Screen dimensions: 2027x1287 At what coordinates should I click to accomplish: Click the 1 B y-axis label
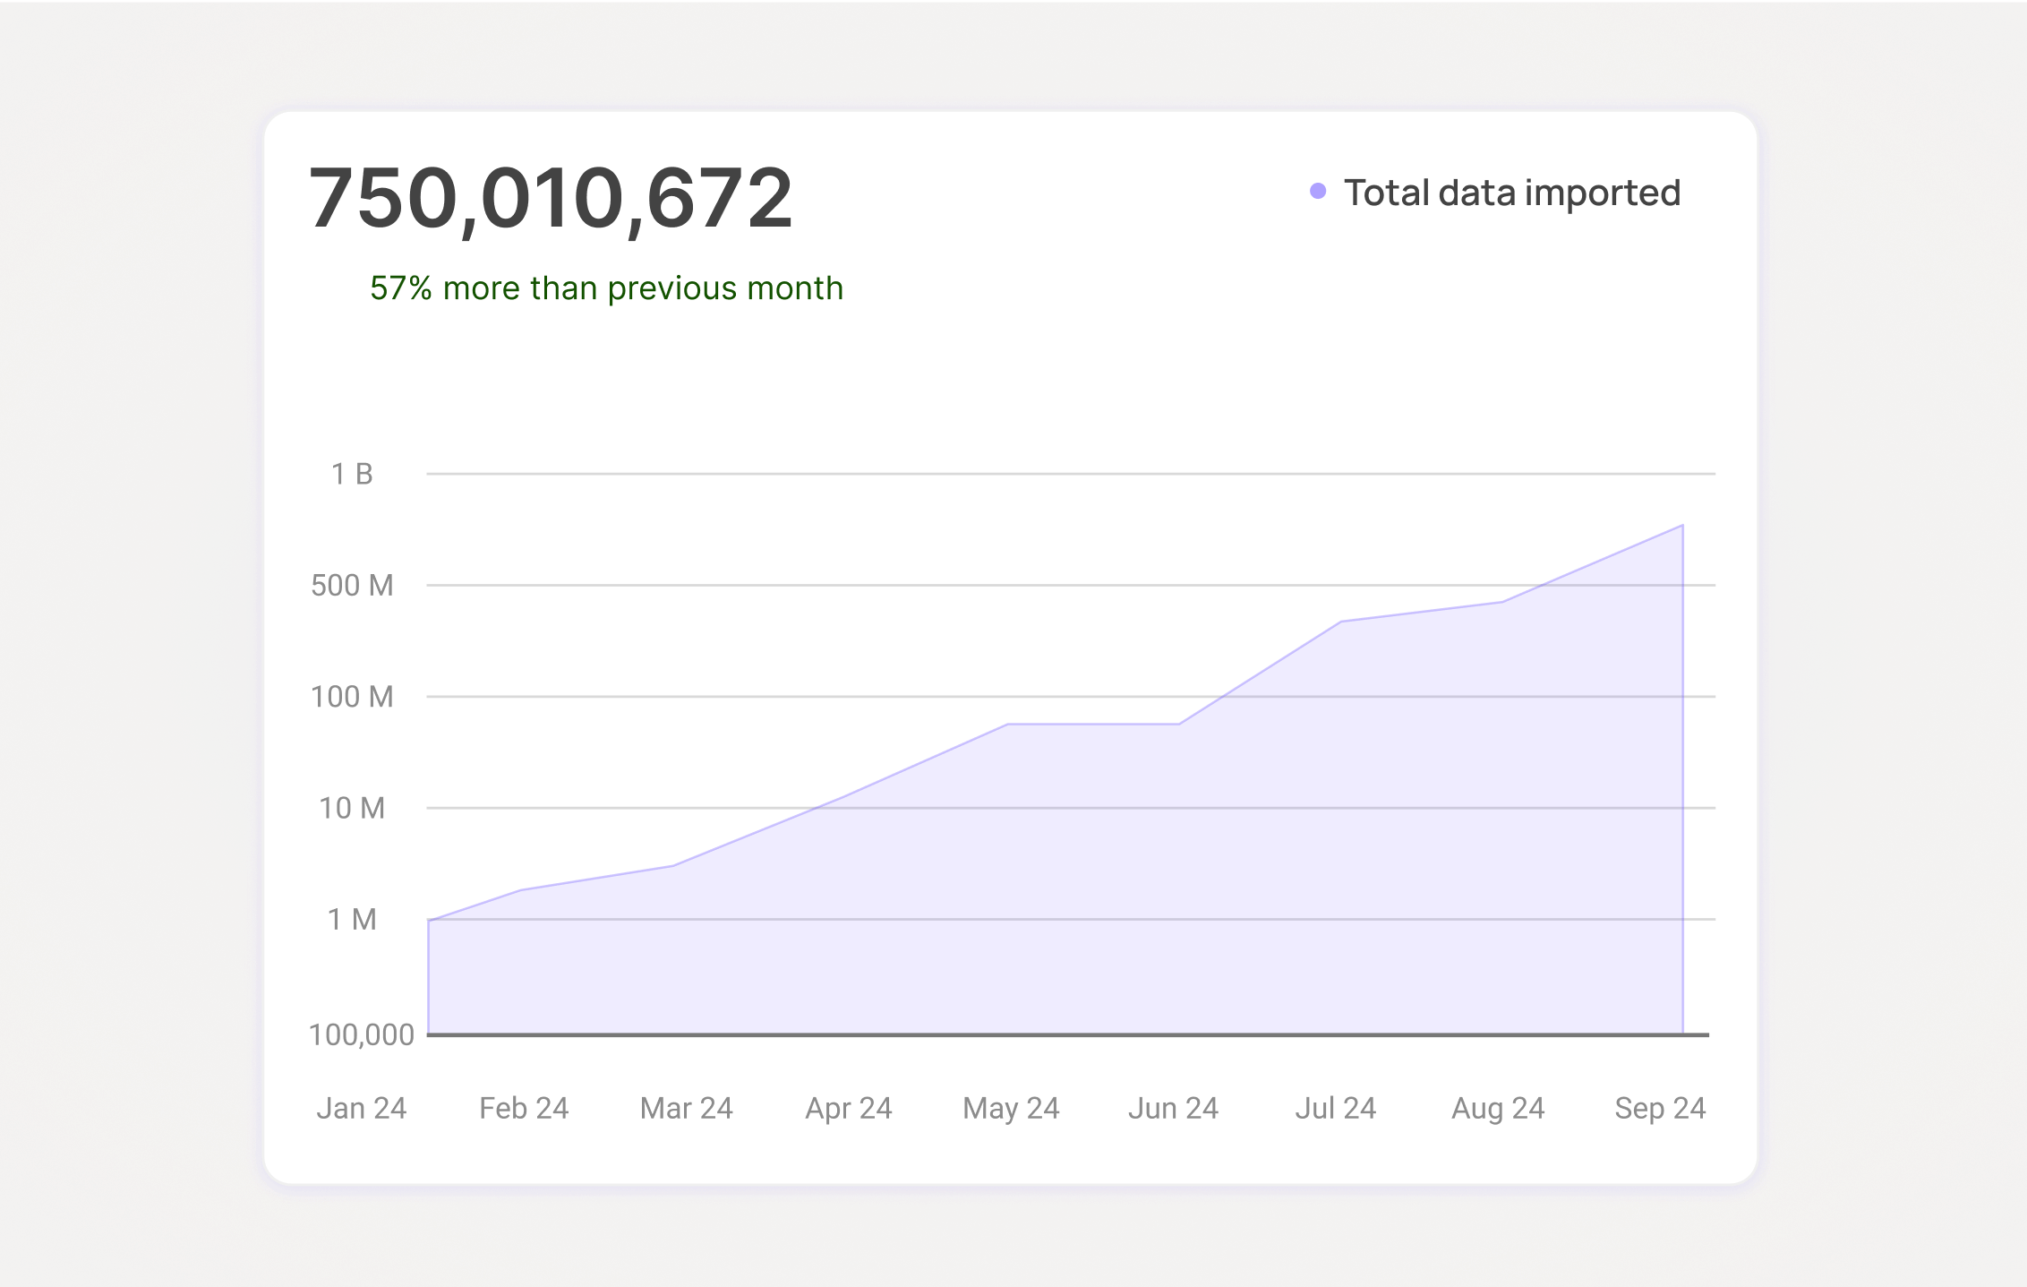point(352,474)
